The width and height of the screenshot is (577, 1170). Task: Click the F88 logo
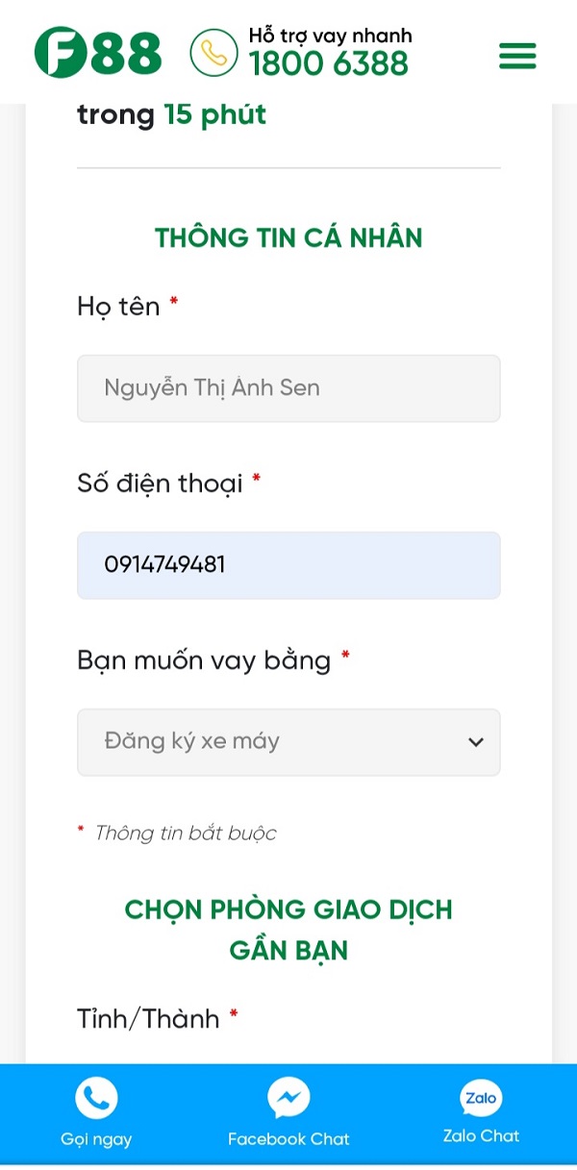point(97,53)
